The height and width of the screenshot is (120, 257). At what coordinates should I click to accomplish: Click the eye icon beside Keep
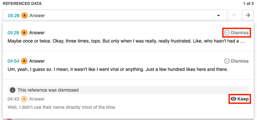233,99
